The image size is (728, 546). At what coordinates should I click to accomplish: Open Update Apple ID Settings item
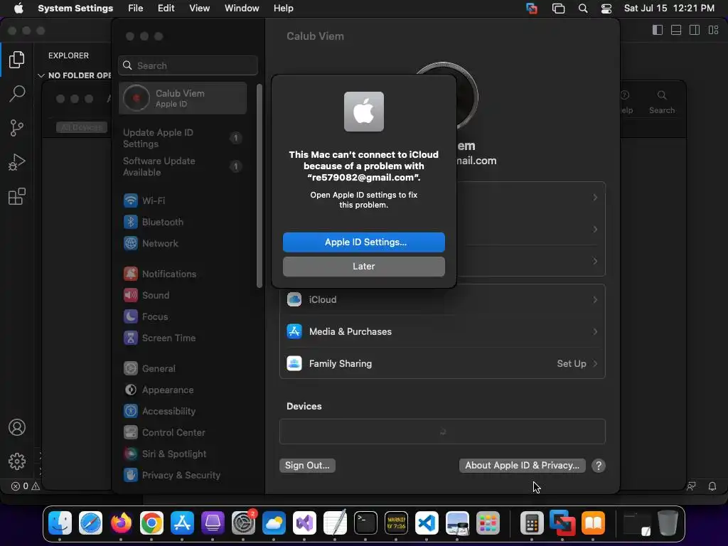pos(183,139)
